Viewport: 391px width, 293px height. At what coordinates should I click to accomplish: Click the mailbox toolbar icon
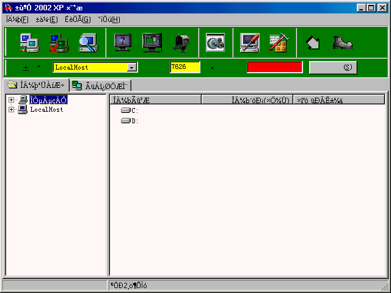182,42
